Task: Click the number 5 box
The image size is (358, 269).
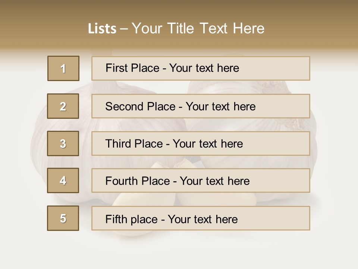Action: pos(63,218)
